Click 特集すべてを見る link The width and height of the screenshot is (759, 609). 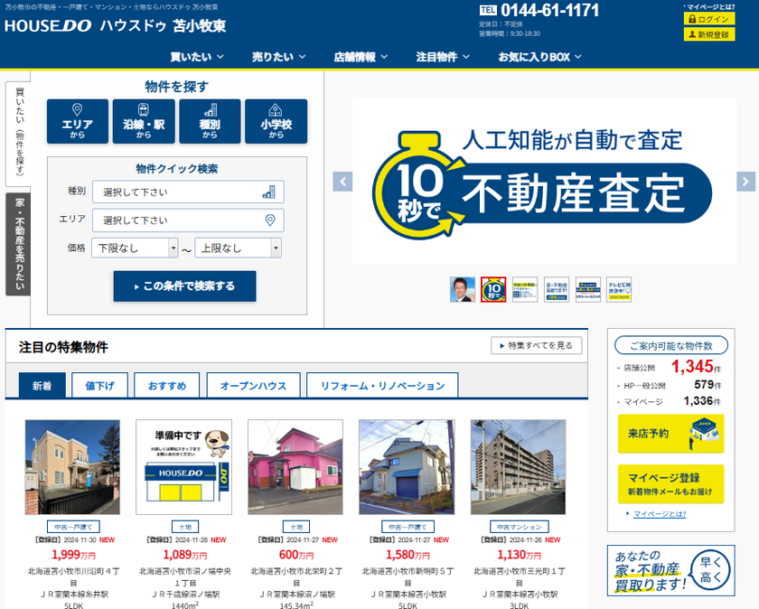click(537, 345)
